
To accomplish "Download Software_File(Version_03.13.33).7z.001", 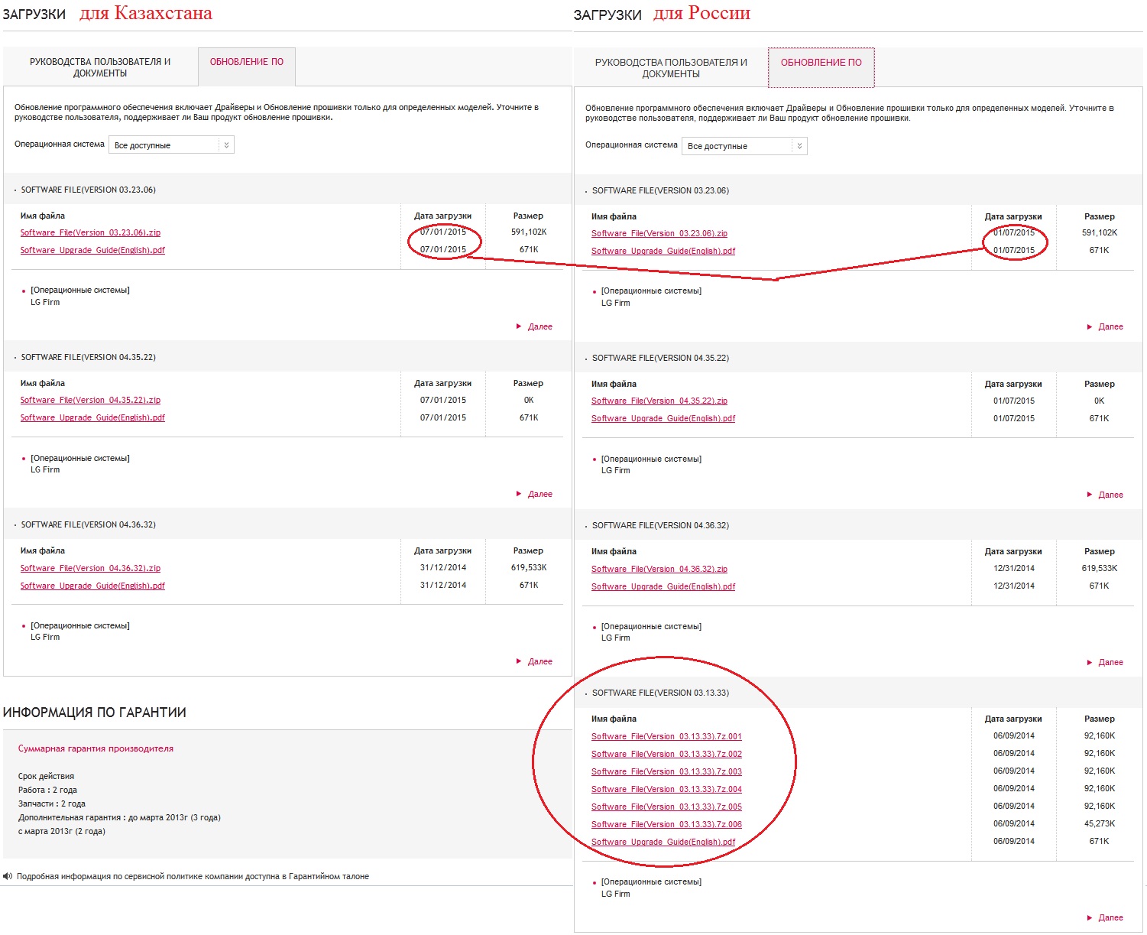I will point(666,736).
